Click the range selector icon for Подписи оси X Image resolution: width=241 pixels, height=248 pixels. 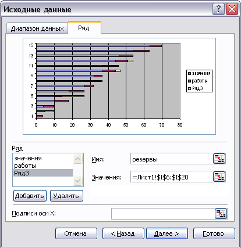pyautogui.click(x=221, y=214)
